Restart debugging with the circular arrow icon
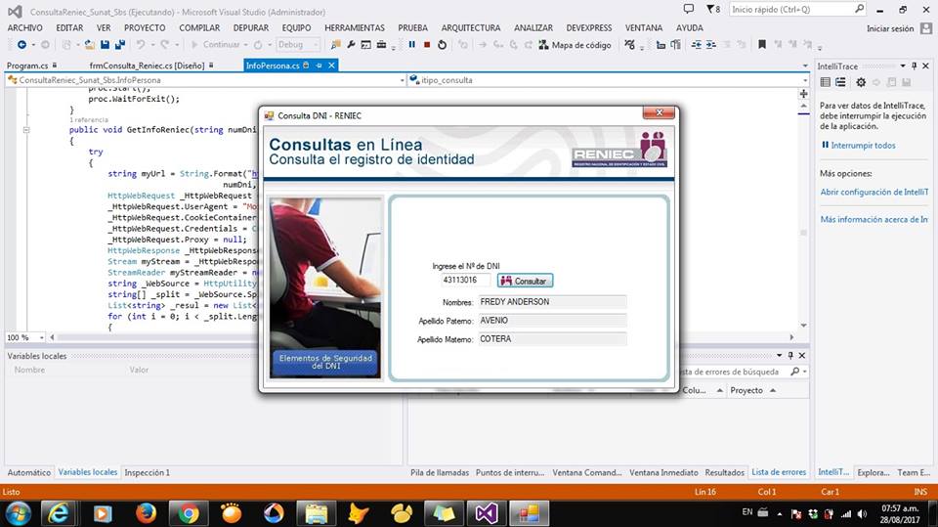 point(442,45)
